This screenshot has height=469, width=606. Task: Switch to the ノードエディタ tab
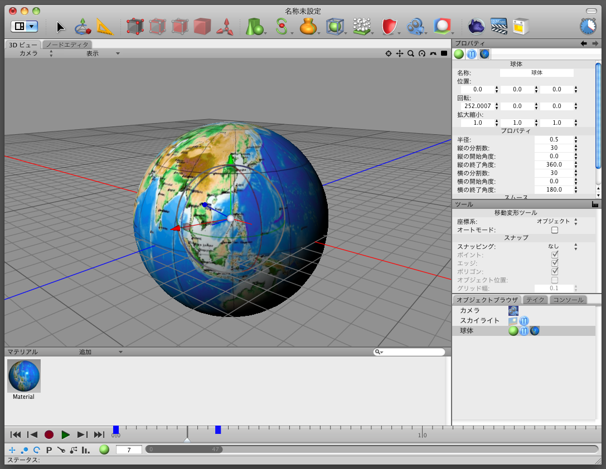coord(67,45)
